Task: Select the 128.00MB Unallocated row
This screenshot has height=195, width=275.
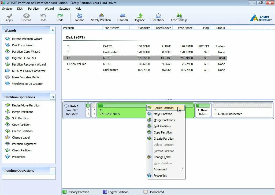Action: tap(145, 52)
